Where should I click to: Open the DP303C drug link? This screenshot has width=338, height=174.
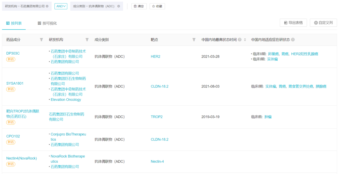[13, 53]
